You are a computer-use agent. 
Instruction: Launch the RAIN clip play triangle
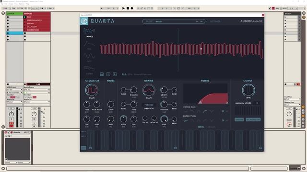[x=25, y=17]
